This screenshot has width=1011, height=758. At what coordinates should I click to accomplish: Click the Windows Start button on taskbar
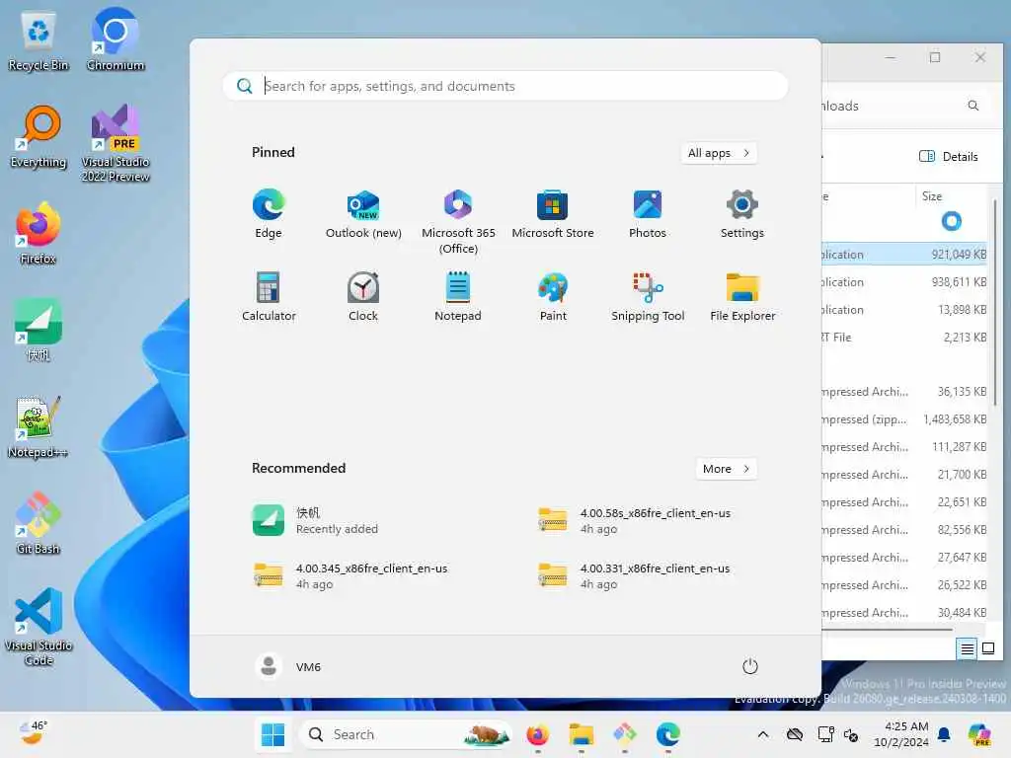click(272, 734)
